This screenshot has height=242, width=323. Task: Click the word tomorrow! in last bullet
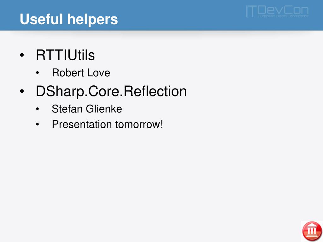click(139, 124)
